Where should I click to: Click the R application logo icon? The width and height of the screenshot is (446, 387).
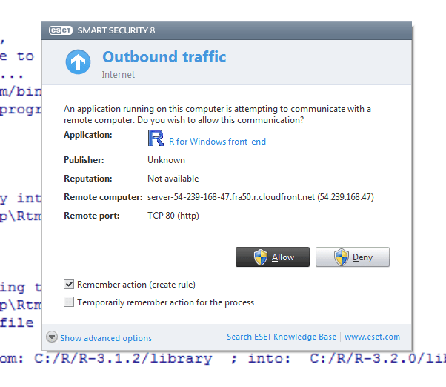click(156, 138)
